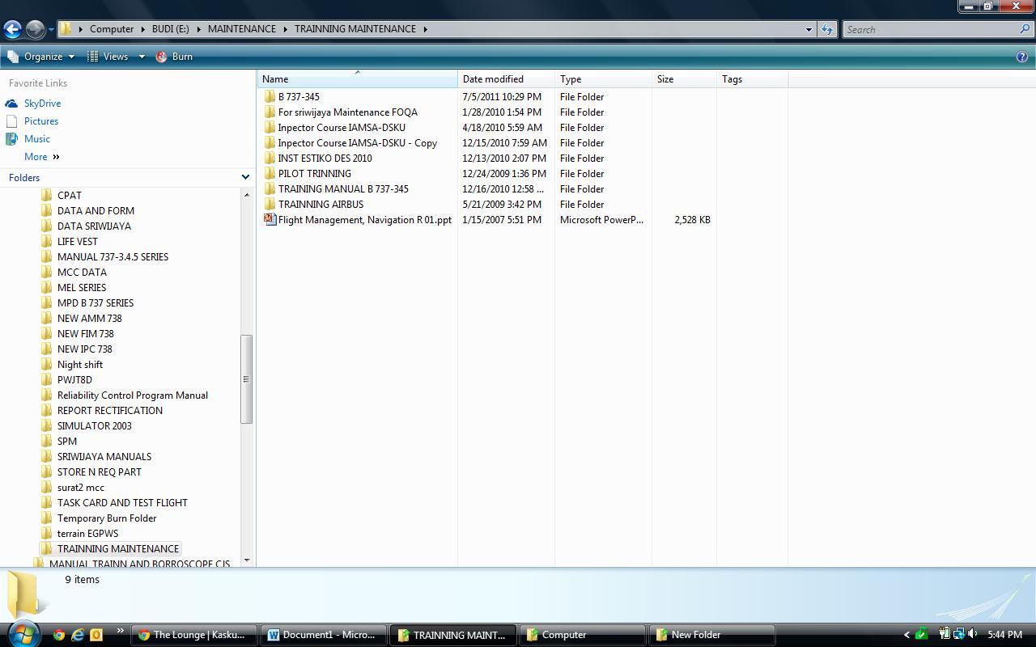1036x647 pixels.
Task: Switch to The Lounge Kaskus taskbar window
Action: click(x=193, y=635)
